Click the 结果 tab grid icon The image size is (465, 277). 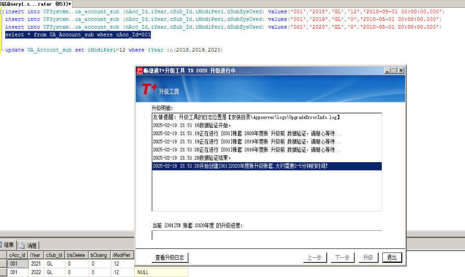(x=1, y=245)
